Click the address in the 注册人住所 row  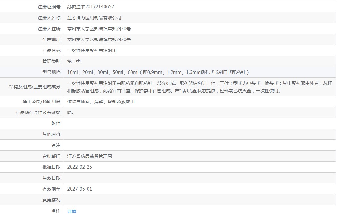[99, 29]
